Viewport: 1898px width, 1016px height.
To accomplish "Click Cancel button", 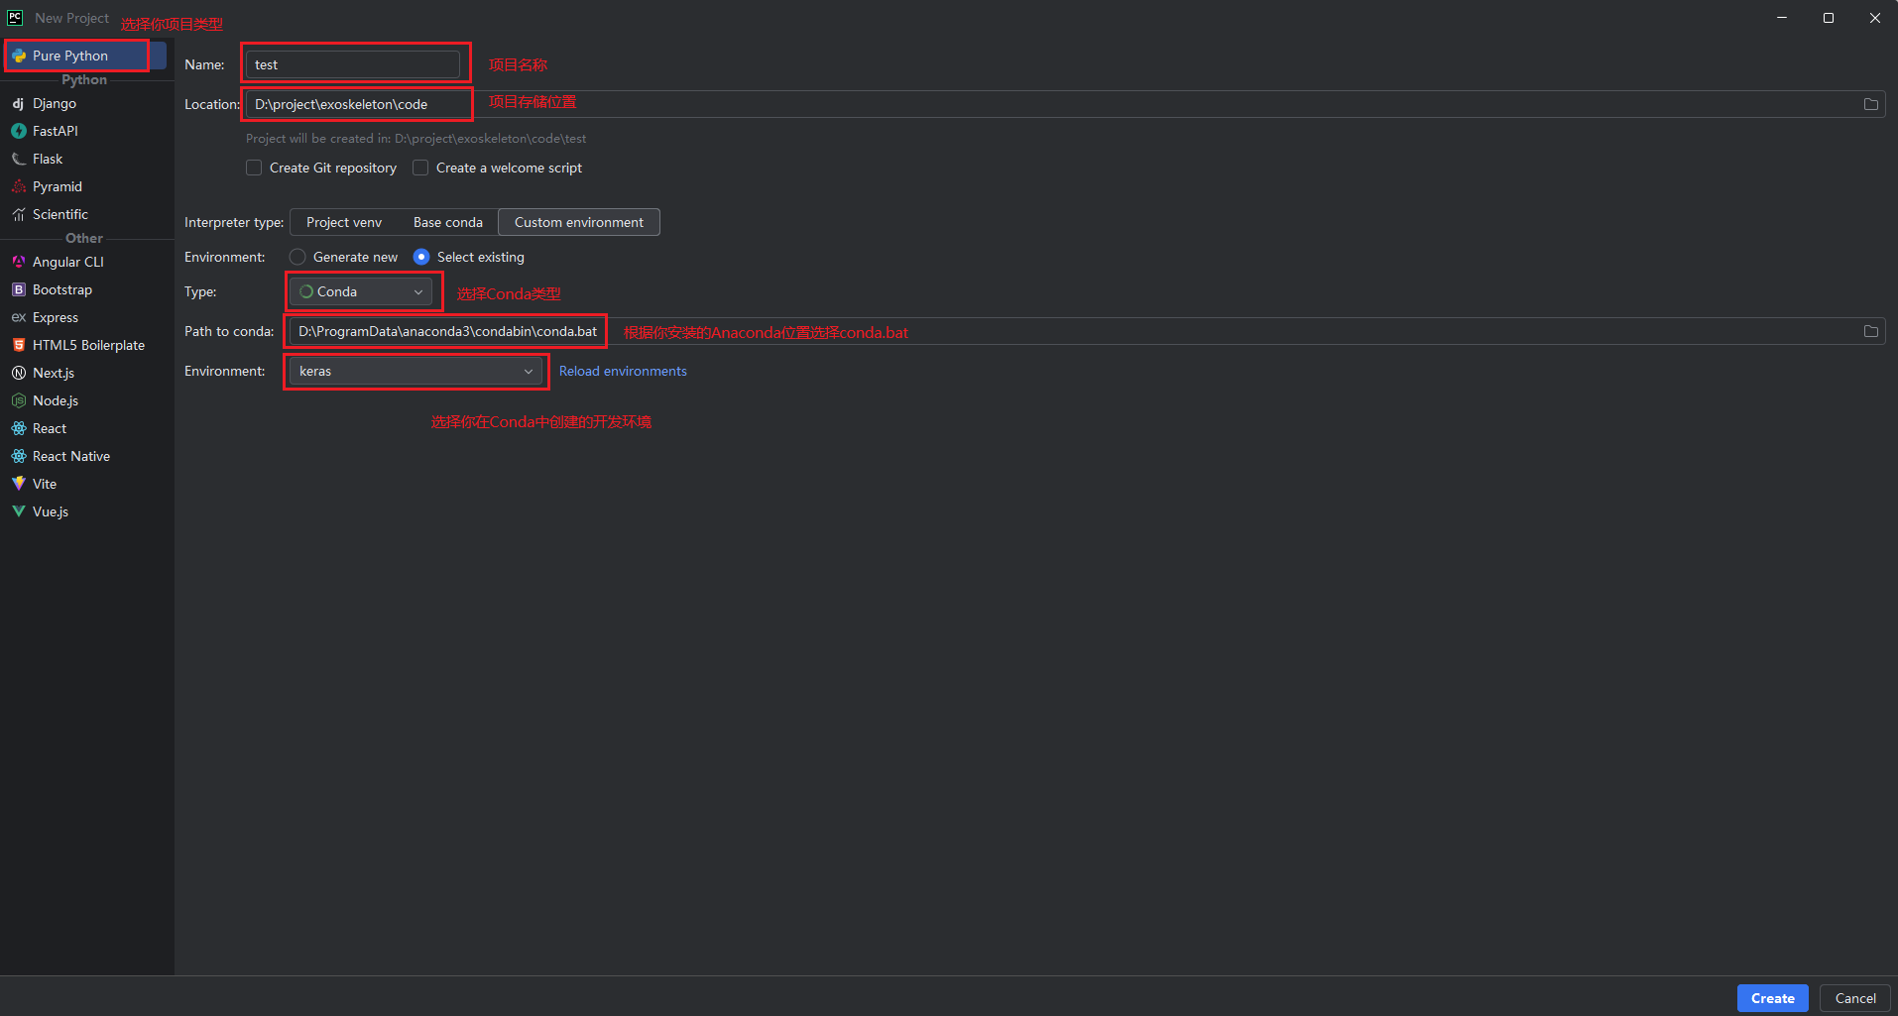I will coord(1854,998).
